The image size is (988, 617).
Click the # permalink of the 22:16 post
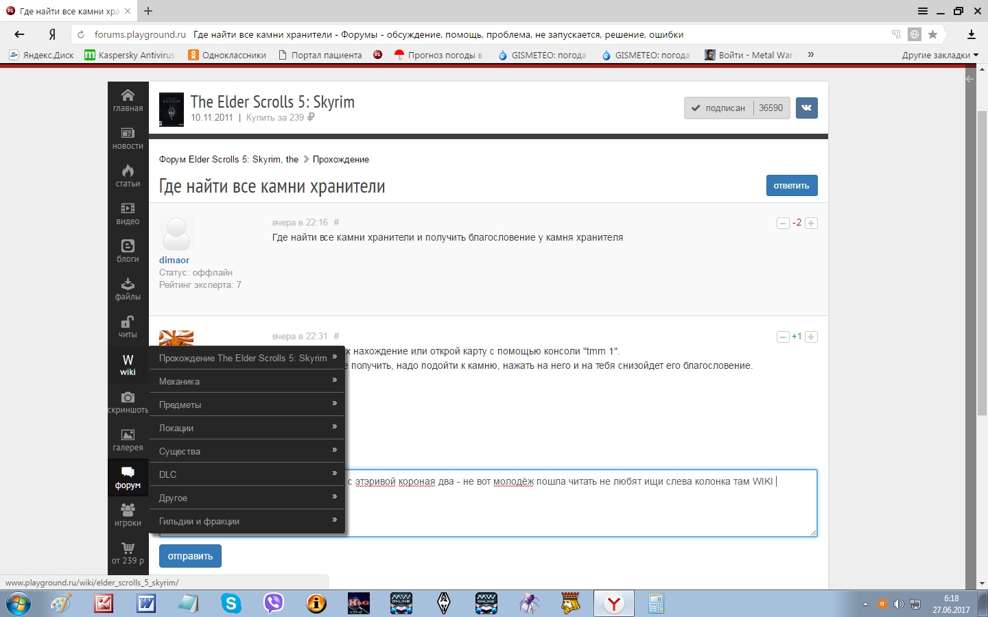click(x=336, y=222)
